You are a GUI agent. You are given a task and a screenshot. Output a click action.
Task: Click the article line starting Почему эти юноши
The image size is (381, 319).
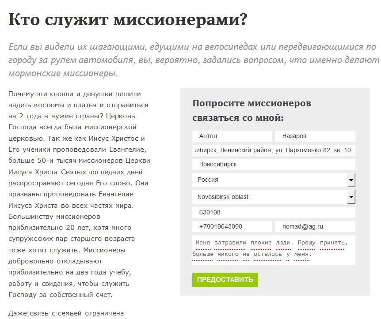tap(75, 94)
